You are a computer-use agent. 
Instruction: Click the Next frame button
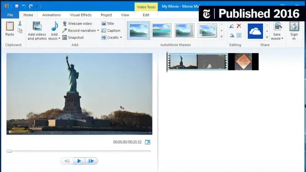pyautogui.click(x=91, y=161)
